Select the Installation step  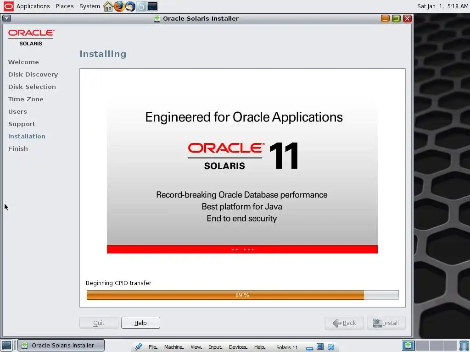[27, 136]
